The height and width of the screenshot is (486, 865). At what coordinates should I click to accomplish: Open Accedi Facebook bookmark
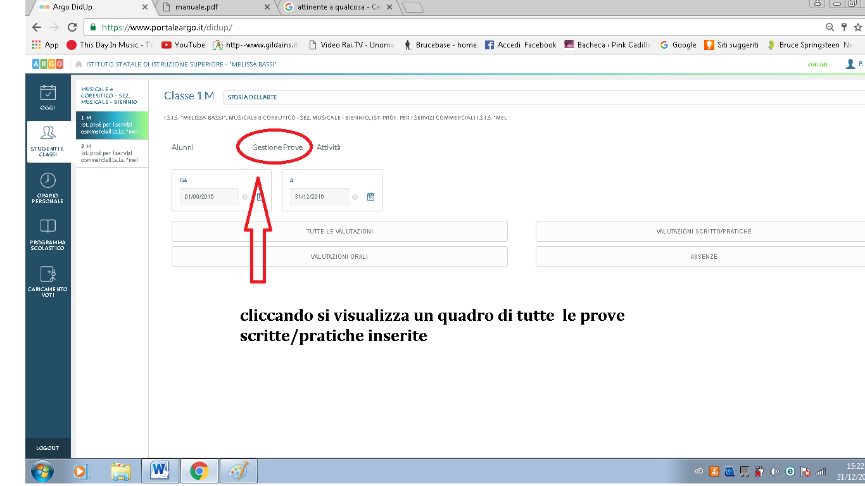520,45
